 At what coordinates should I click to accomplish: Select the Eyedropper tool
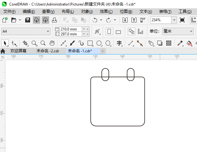(x=180, y=43)
